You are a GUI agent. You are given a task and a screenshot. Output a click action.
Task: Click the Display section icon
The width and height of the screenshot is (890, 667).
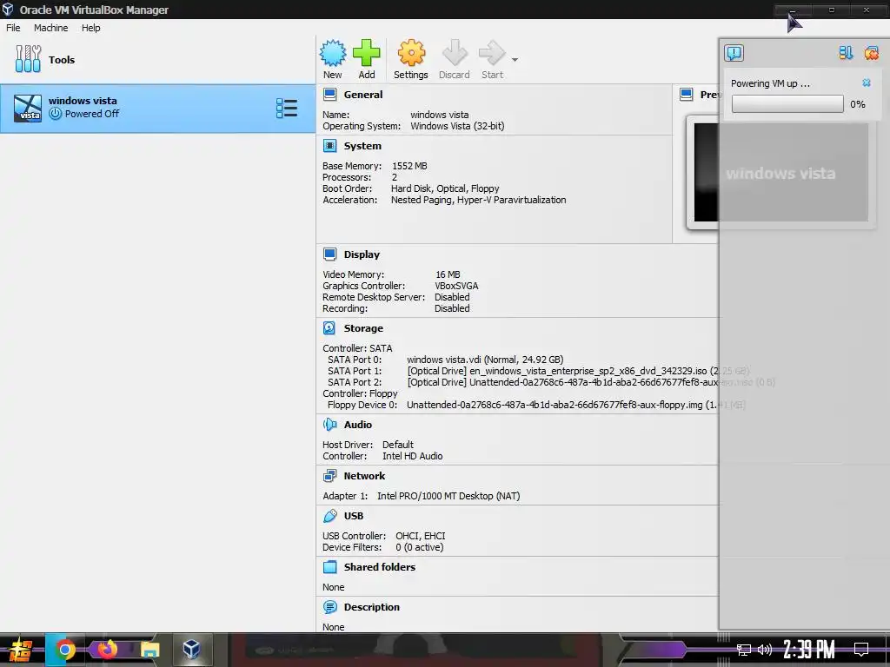tap(329, 254)
